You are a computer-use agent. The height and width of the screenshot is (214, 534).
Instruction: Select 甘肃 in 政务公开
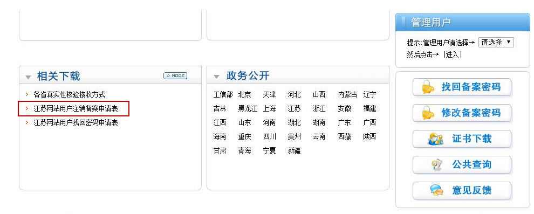[220, 150]
